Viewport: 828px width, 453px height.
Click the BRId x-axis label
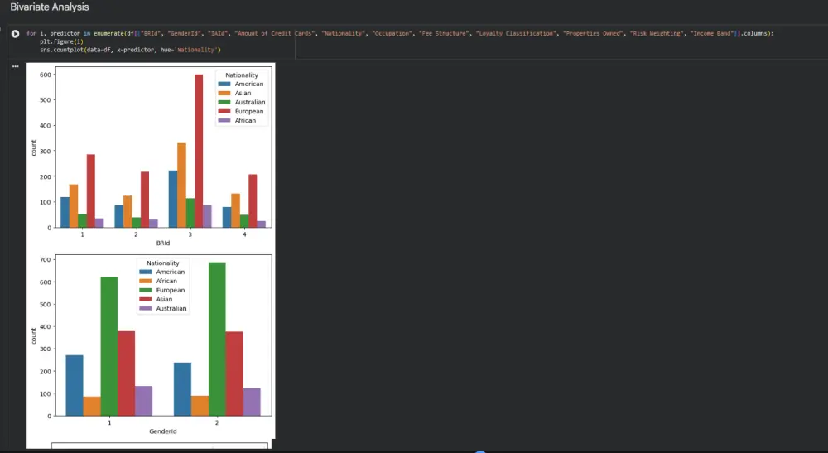click(162, 243)
